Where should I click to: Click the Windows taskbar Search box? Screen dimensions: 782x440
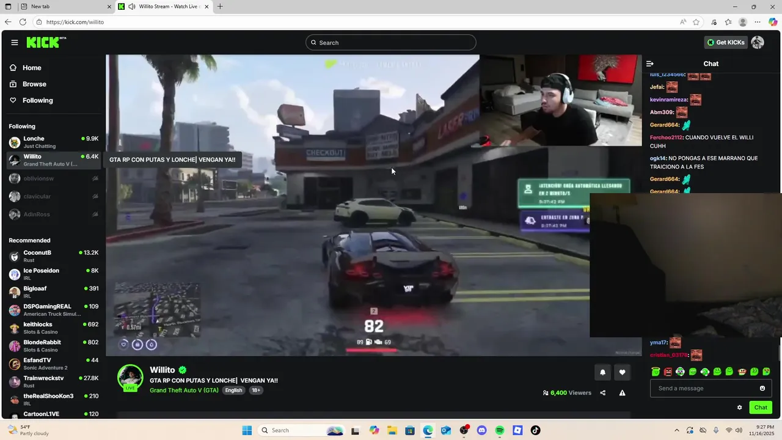302,430
